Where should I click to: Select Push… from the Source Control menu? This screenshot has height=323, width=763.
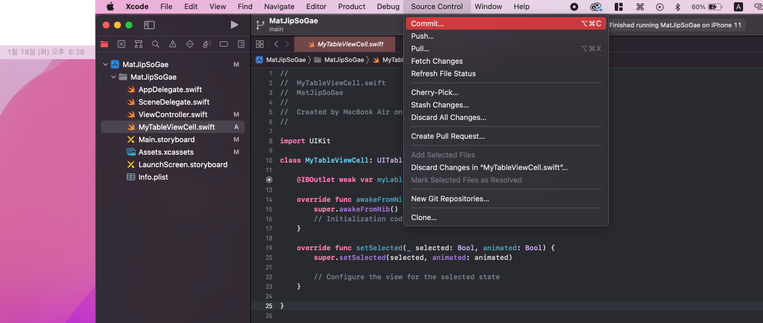coord(506,36)
